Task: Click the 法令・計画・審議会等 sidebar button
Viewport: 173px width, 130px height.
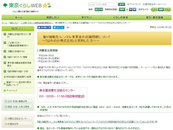Action: [18, 101]
